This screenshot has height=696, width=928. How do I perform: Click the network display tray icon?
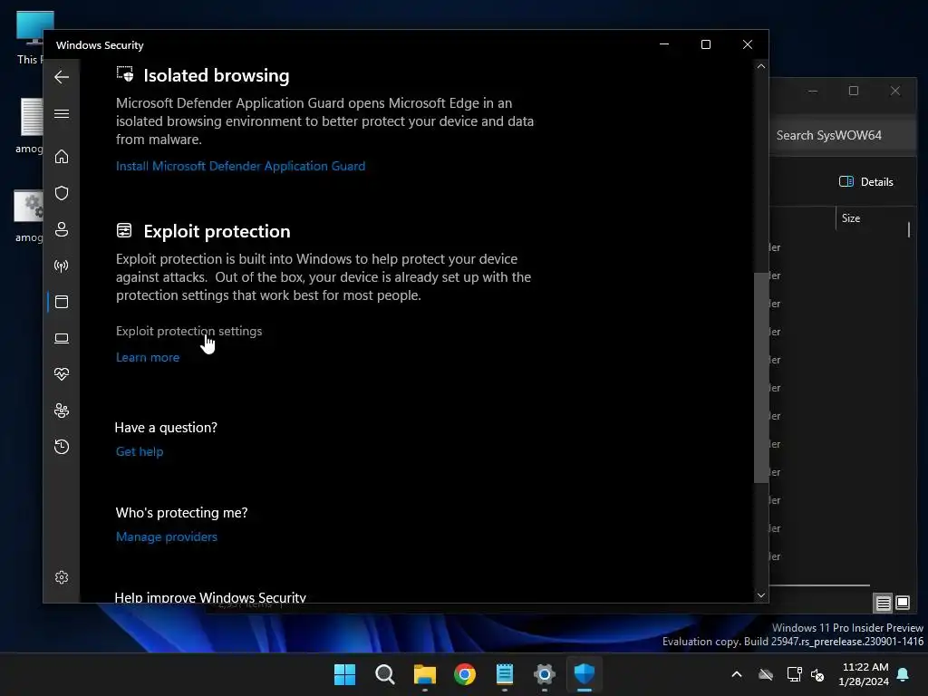(x=794, y=674)
